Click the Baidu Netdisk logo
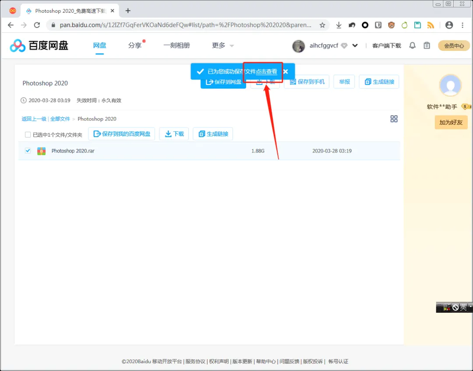 click(x=39, y=46)
